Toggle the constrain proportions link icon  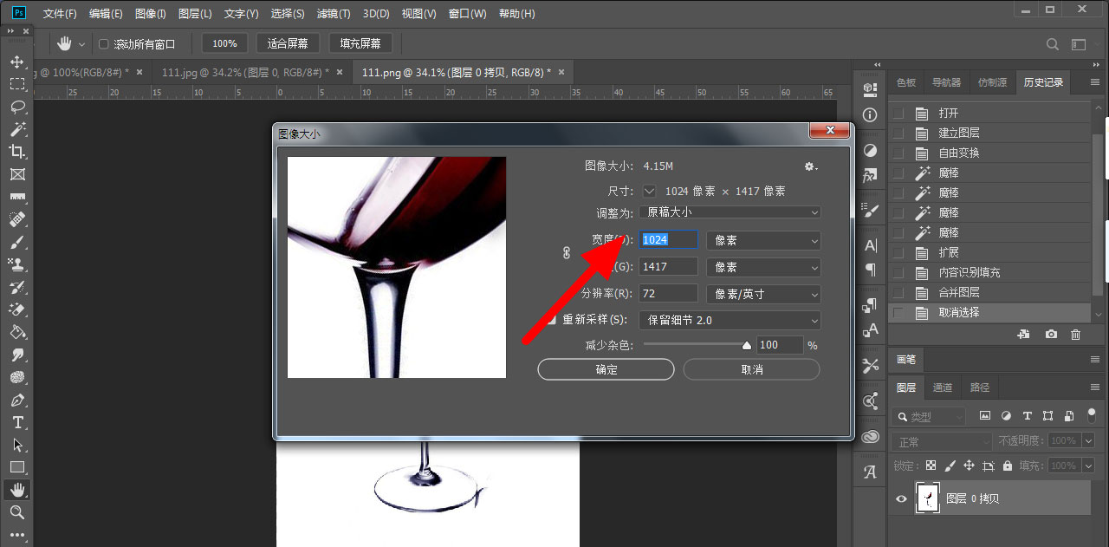coord(567,253)
